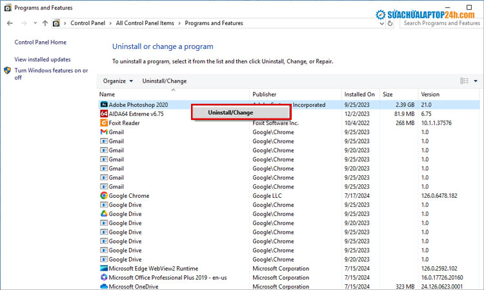Viewport: 484px width, 290px height.
Task: Click the Adobe Photoshop 2020 icon
Action: click(x=103, y=104)
